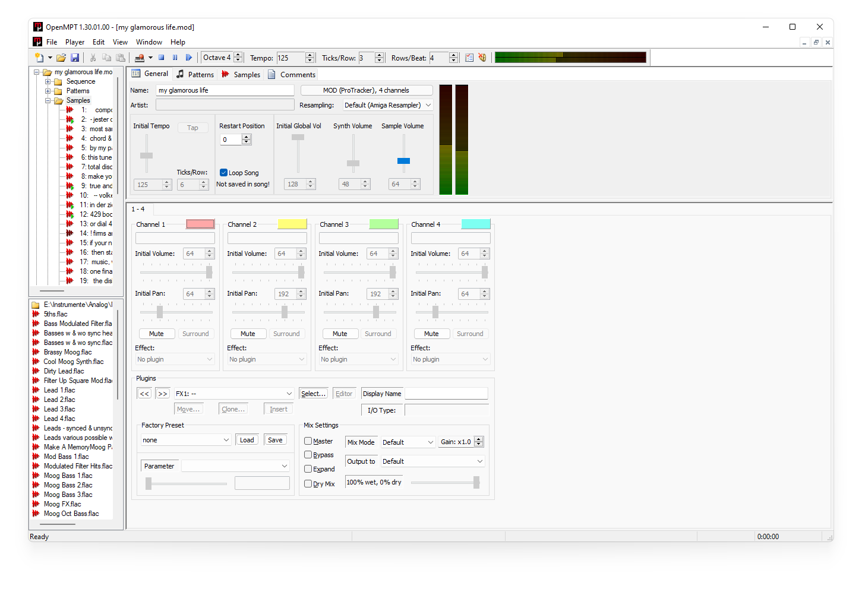Click the Patterns folder icon in the tree
This screenshot has width=862, height=589.
[x=58, y=91]
